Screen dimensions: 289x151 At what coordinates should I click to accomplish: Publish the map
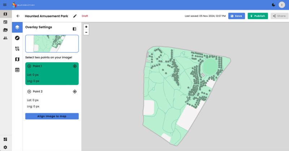(258, 16)
